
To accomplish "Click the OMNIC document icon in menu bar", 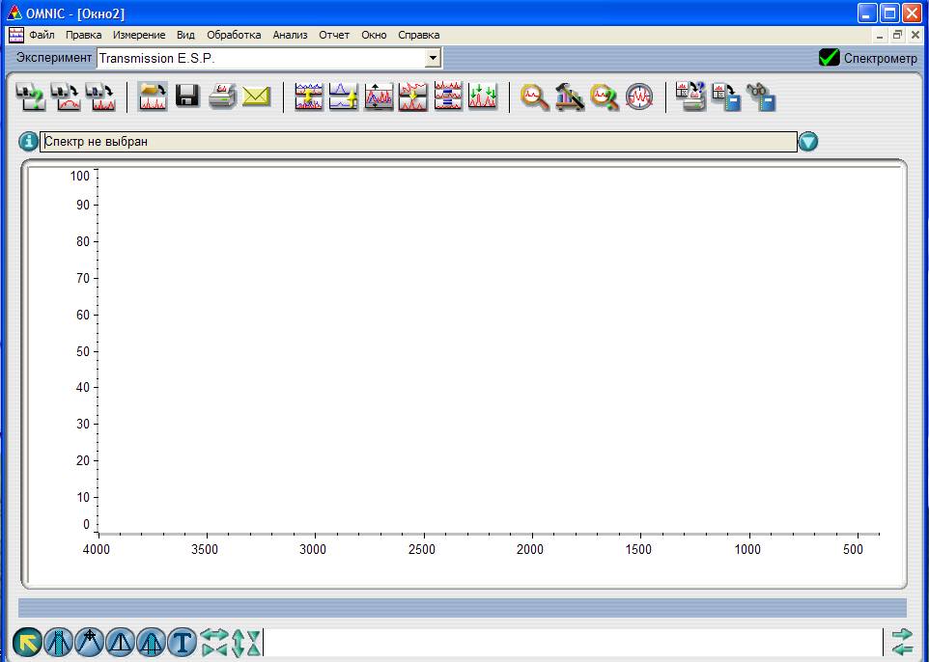I will (x=16, y=35).
